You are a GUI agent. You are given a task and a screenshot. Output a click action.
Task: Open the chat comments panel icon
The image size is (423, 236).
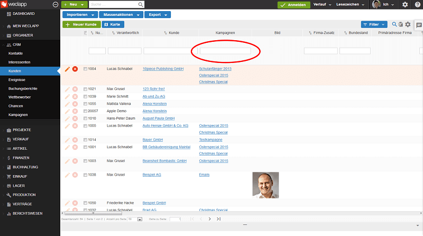[419, 25]
